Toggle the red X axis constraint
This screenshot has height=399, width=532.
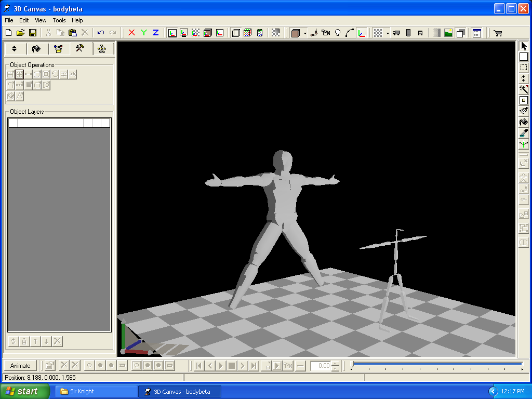[x=131, y=33]
